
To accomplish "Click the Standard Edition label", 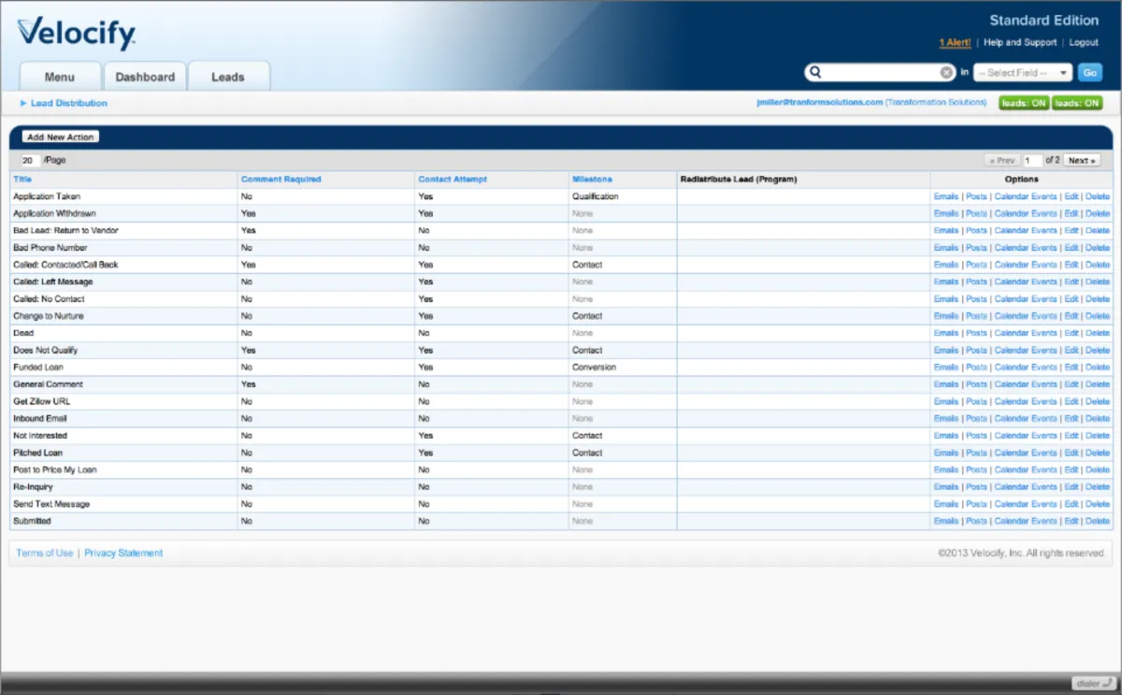I will (x=1044, y=20).
